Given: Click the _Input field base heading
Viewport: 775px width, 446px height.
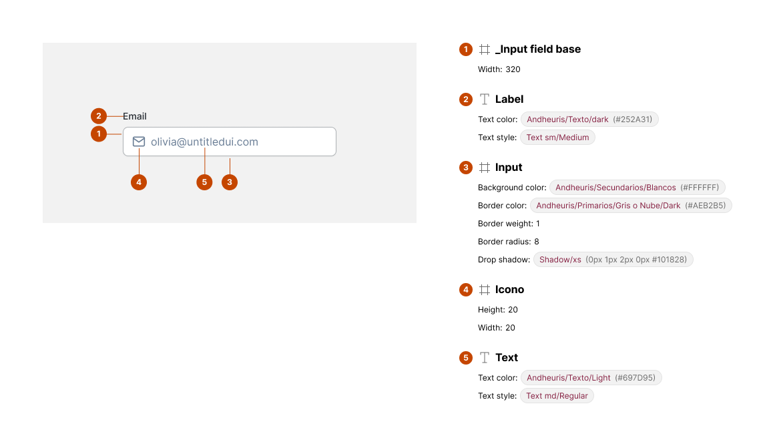Looking at the screenshot, I should tap(538, 49).
